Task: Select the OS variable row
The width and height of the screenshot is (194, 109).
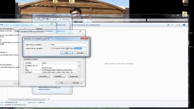Action: (51, 68)
